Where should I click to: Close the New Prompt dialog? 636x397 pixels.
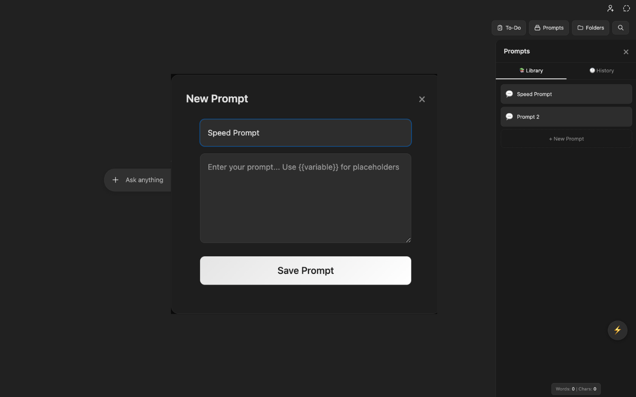coord(422,99)
